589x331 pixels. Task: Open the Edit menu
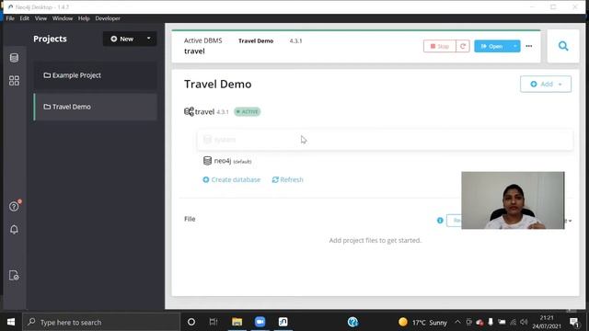[x=25, y=18]
